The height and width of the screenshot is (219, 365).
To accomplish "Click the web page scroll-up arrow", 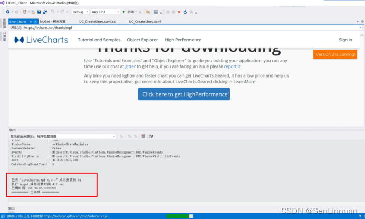I will click(x=362, y=36).
